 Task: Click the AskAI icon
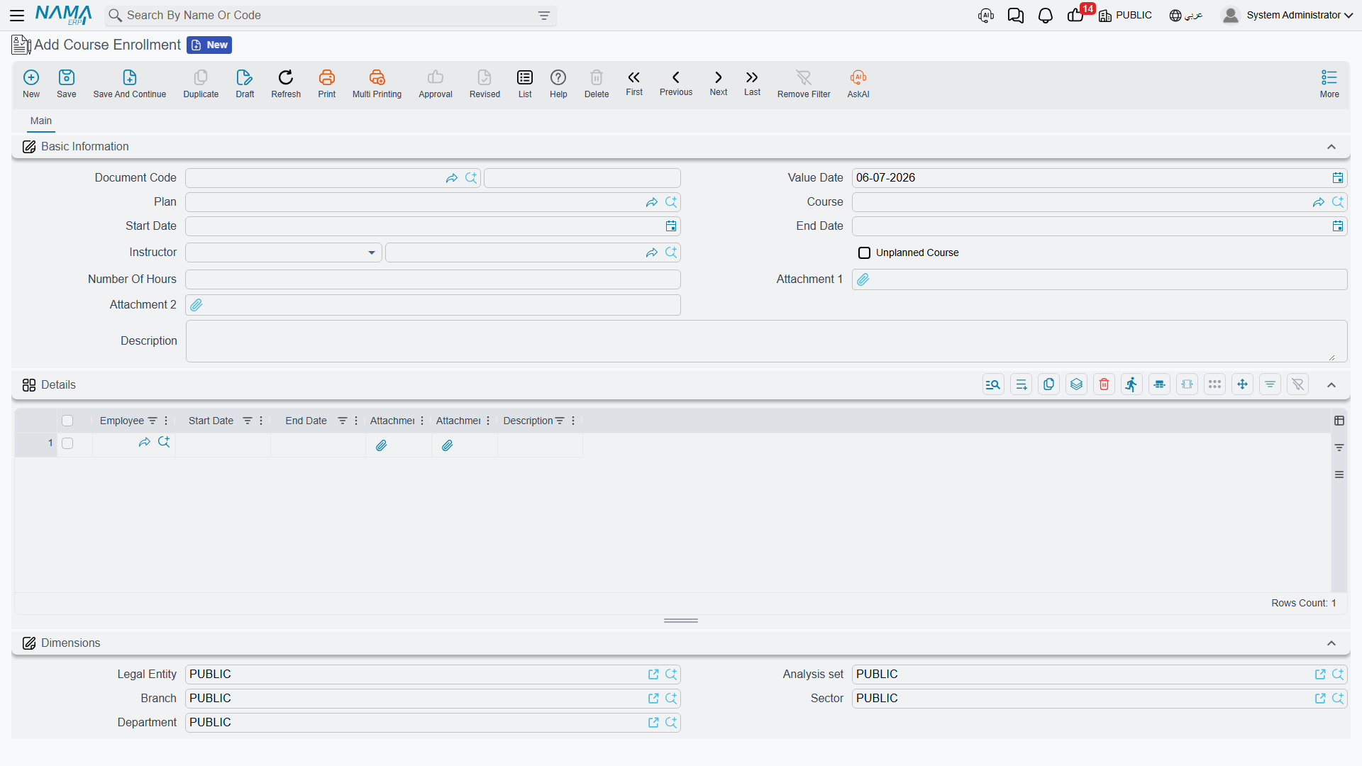[858, 77]
